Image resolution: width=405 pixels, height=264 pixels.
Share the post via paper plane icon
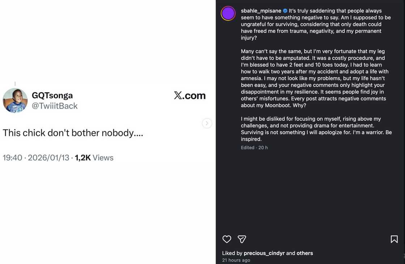242,239
